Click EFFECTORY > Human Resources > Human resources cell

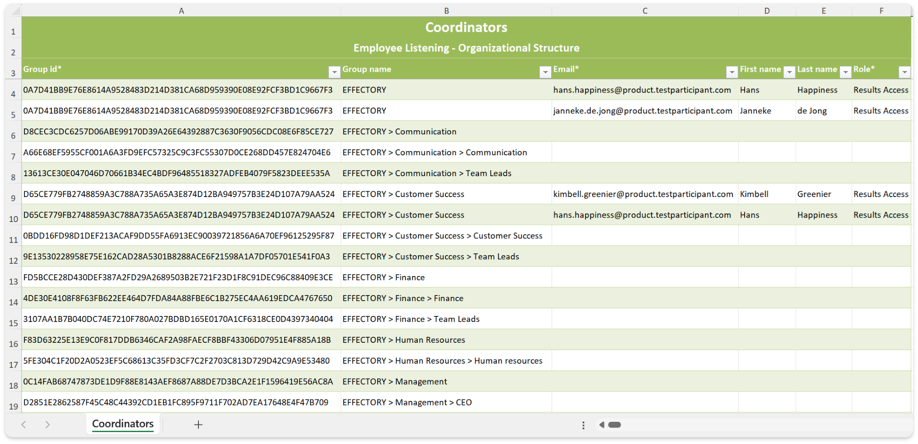click(446, 361)
